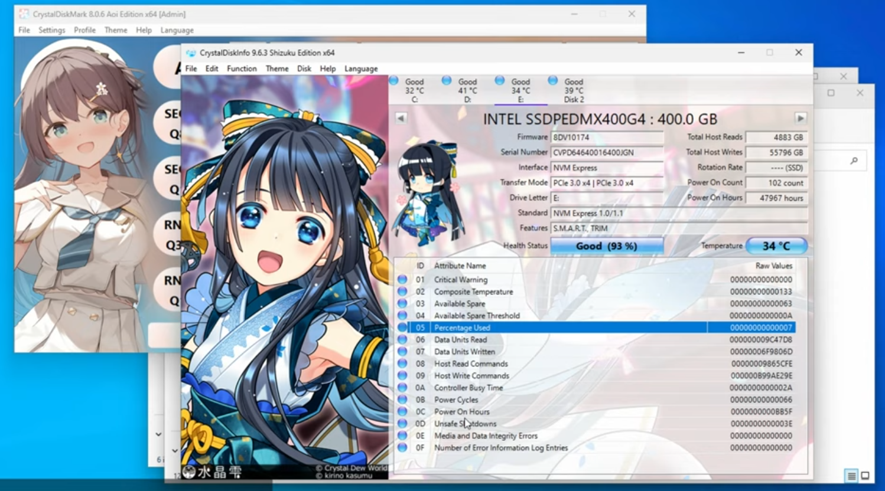Open Help menu in CrystalDiskMark

point(144,30)
